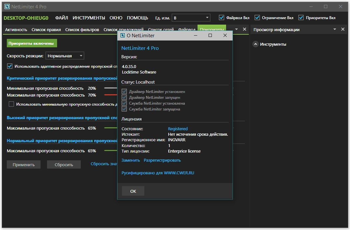Open Скорость реакции dropdown
Screen dimensions: 350x230
[65, 56]
